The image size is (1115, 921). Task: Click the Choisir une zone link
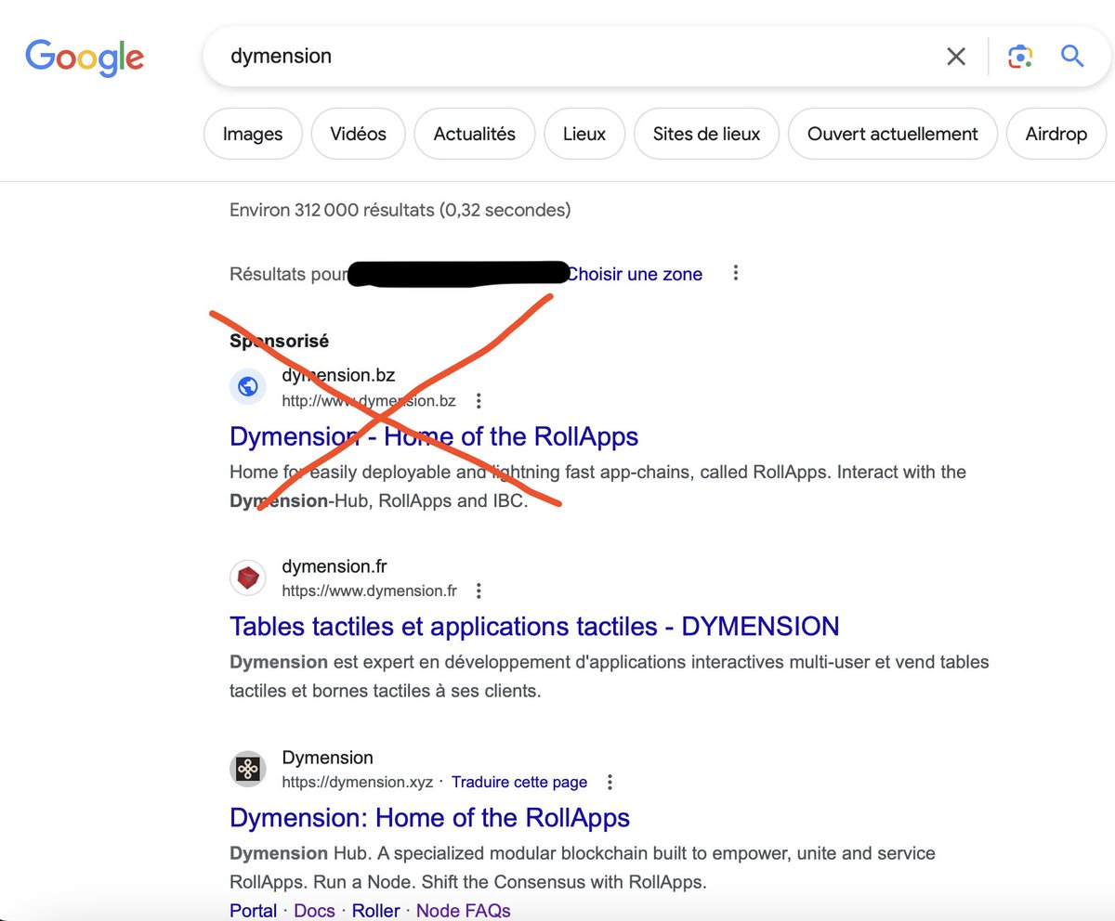[x=635, y=274]
